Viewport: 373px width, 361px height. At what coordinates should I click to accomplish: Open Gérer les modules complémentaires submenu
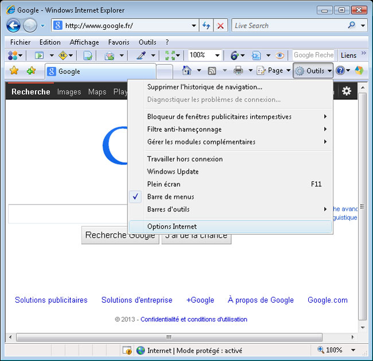[230, 142]
